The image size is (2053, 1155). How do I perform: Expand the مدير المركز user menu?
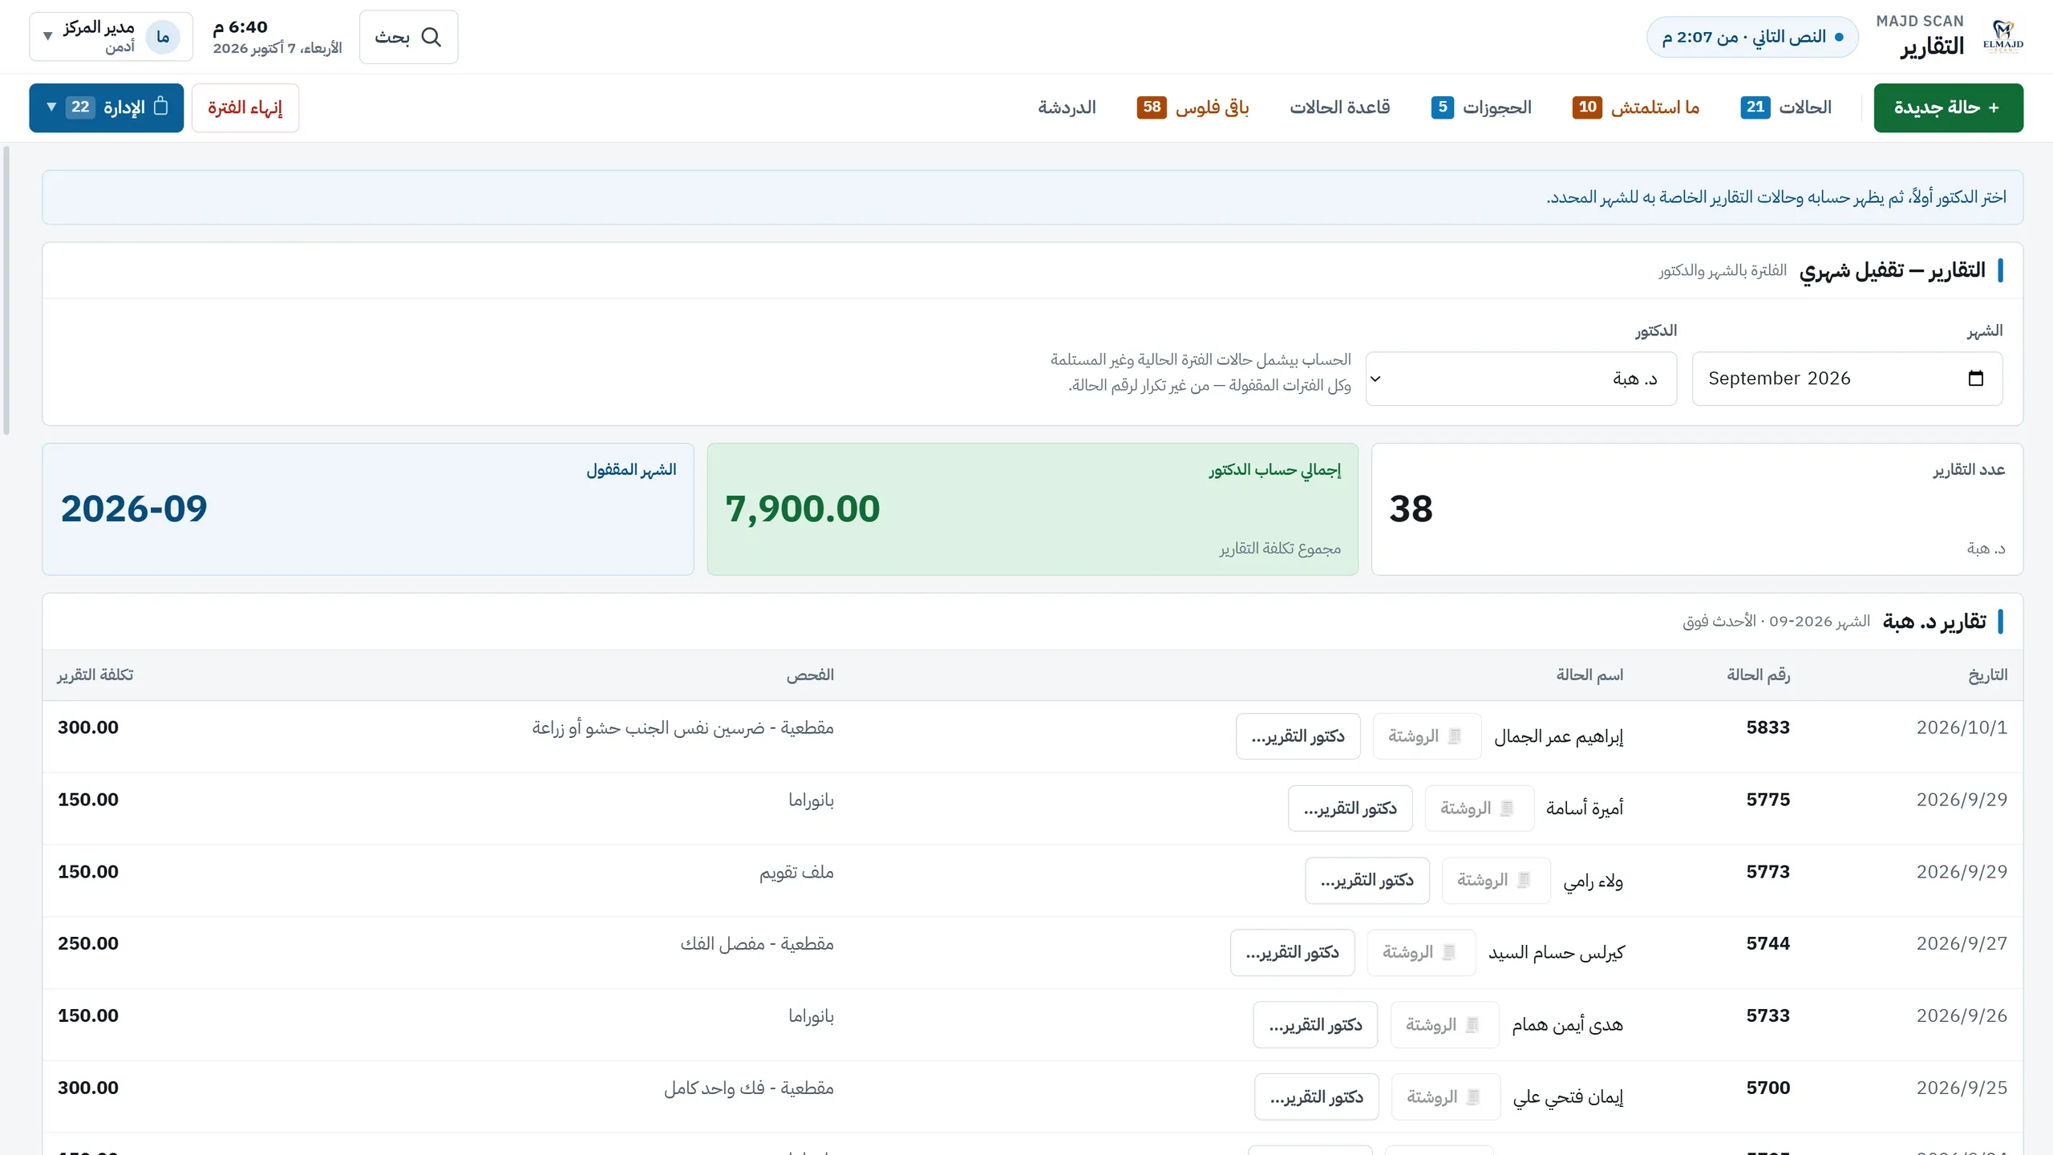pyautogui.click(x=111, y=37)
